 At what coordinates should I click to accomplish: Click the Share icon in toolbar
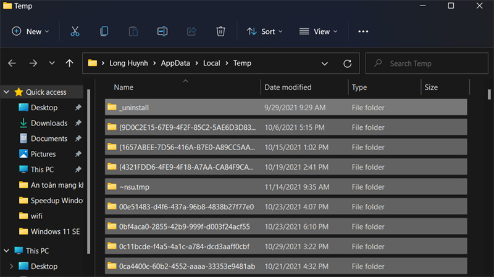(x=191, y=31)
